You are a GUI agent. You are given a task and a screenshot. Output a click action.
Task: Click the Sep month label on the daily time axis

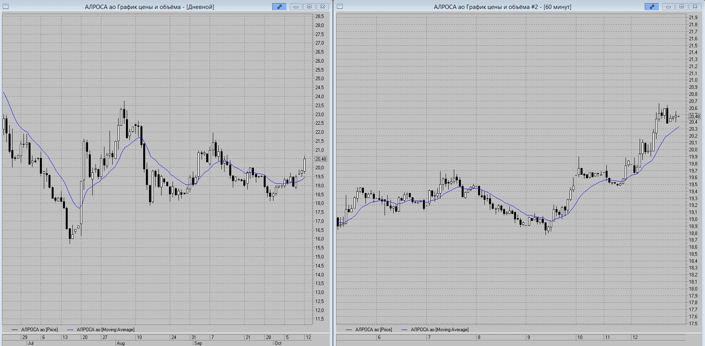[198, 343]
